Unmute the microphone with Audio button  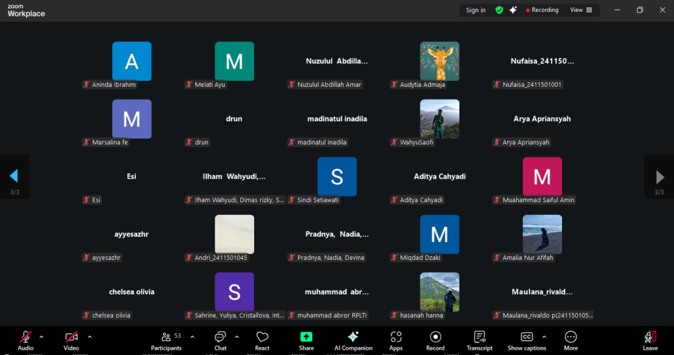[x=26, y=340]
